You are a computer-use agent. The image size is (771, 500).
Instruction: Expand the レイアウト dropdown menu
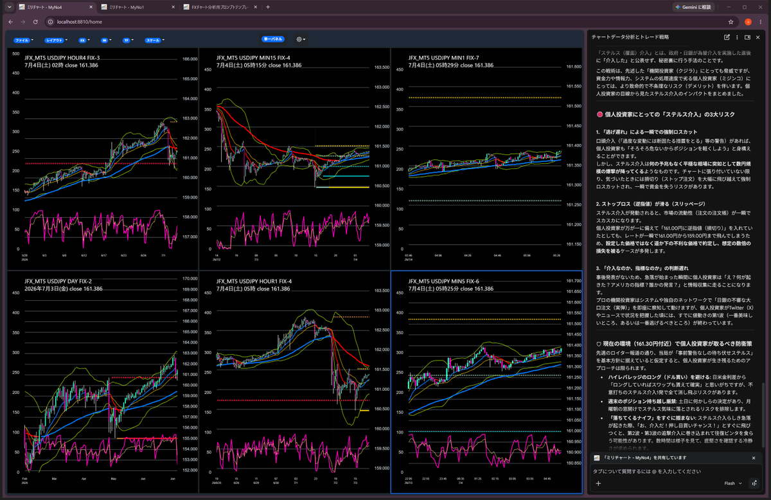(x=57, y=40)
